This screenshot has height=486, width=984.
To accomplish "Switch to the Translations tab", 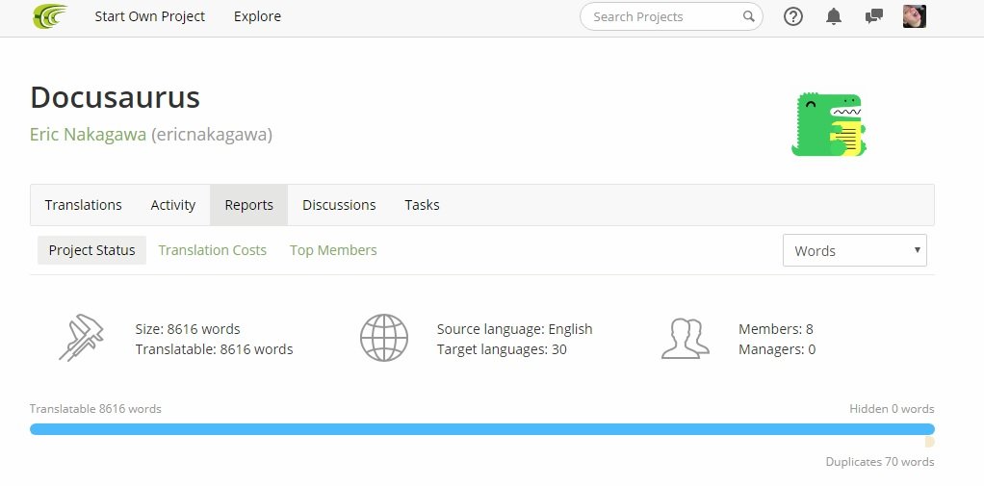I will [84, 205].
